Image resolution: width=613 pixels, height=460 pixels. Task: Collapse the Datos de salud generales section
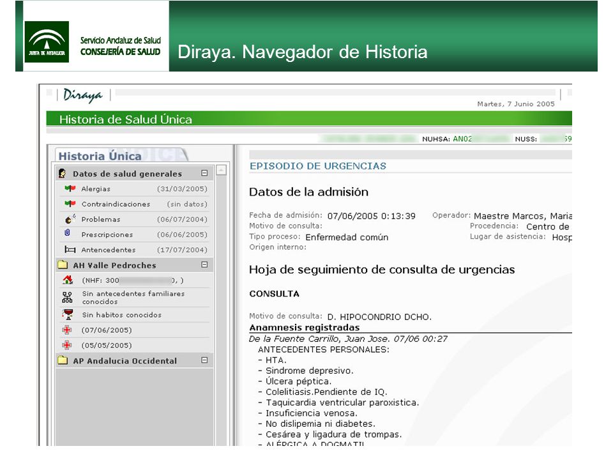(x=204, y=173)
